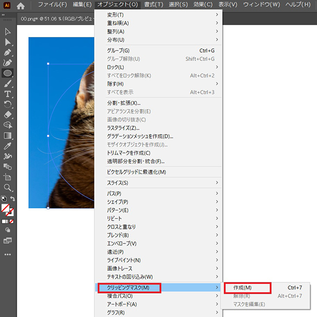Choose the Type tool

[x=7, y=94]
